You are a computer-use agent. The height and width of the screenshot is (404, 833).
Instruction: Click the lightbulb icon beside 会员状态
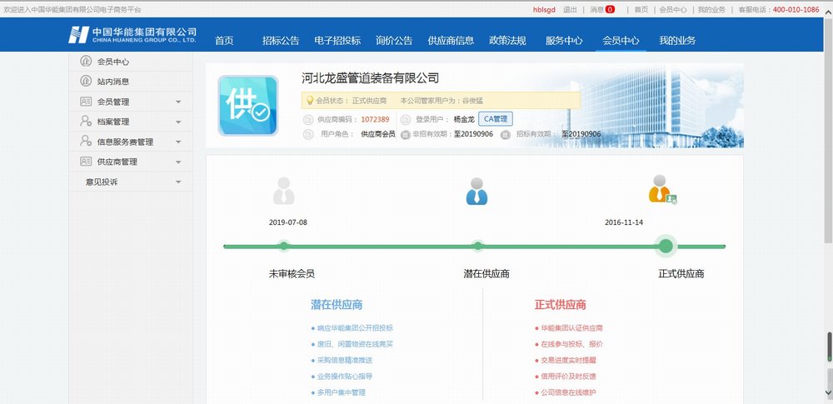[x=309, y=101]
